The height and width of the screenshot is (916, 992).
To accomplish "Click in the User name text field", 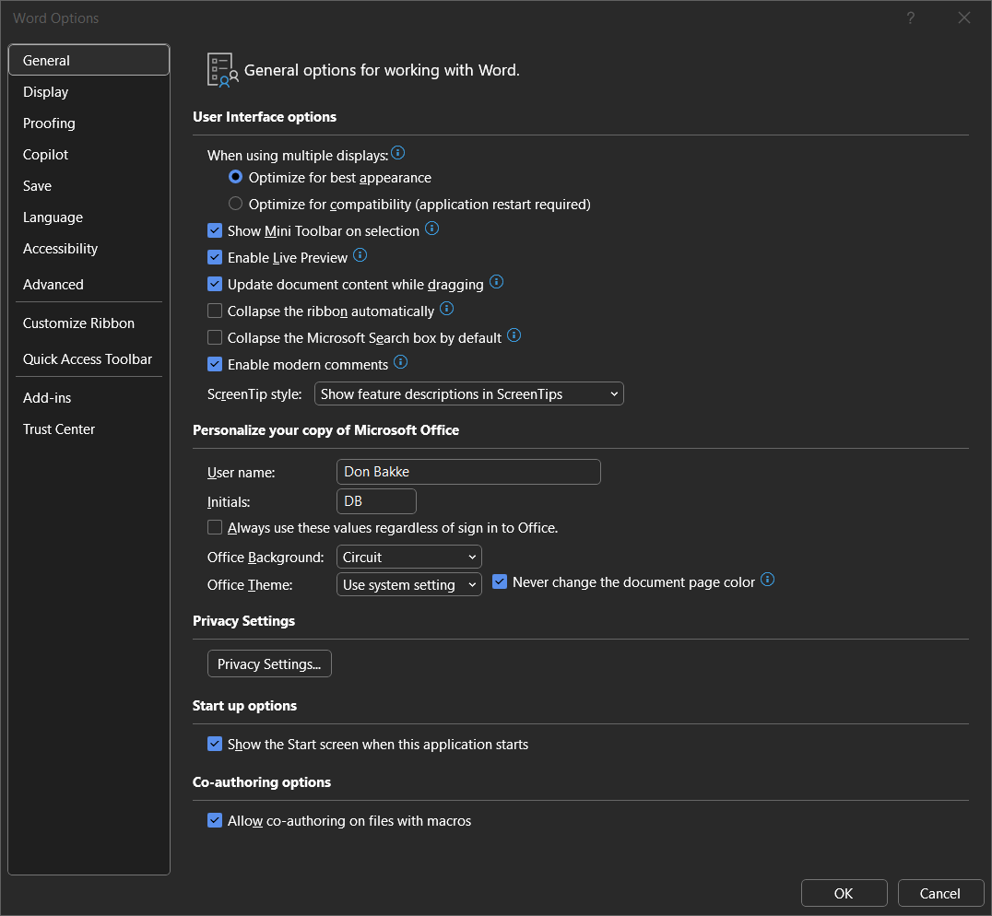I will coord(468,472).
